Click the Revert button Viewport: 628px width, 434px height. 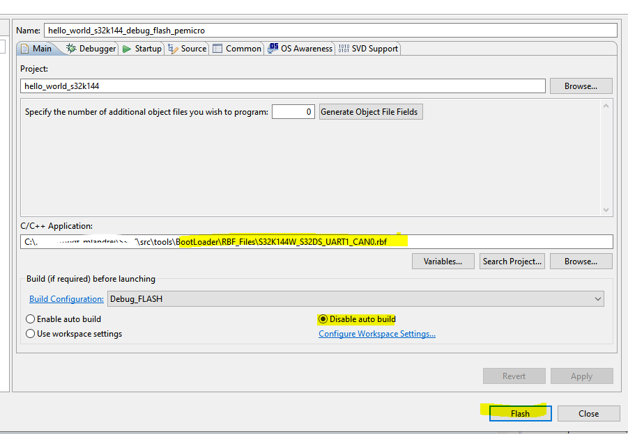click(x=514, y=376)
